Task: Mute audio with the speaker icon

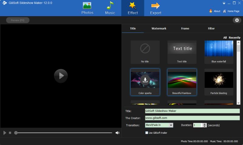Action: [x=117, y=133]
